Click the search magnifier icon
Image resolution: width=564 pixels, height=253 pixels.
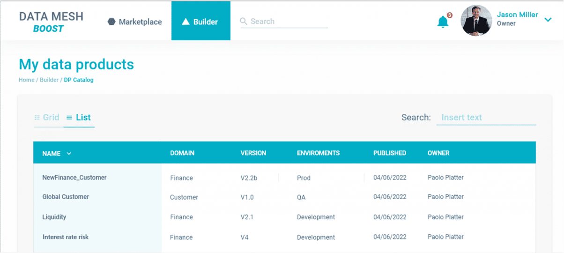pyautogui.click(x=243, y=21)
